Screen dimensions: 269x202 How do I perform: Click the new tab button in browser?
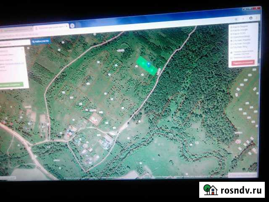point(72,25)
